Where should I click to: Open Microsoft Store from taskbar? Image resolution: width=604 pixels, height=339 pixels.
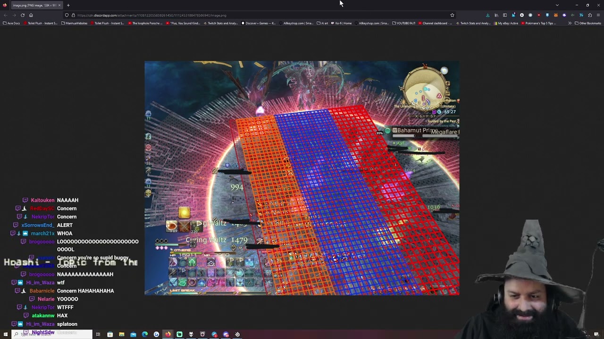110,334
